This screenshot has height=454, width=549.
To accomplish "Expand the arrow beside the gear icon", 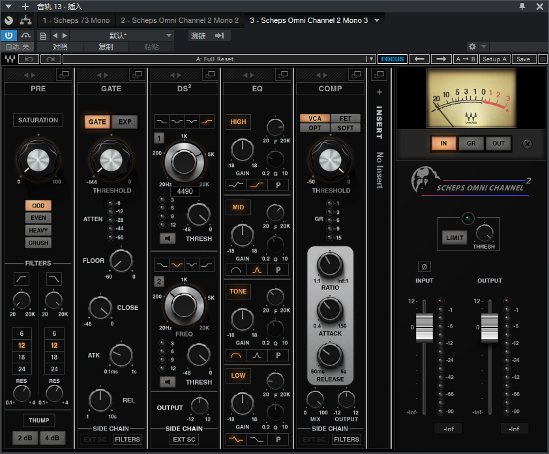I will [x=484, y=46].
